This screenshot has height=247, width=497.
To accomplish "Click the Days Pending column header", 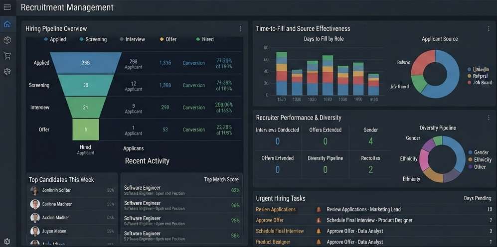I will [478, 198].
